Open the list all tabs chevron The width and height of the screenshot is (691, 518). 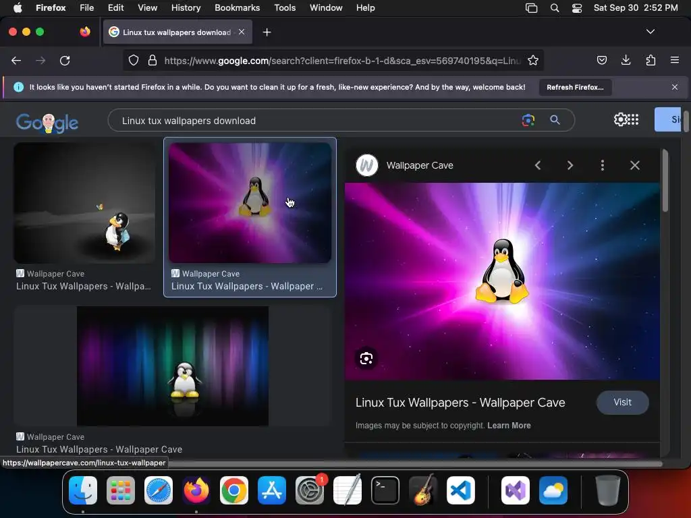coord(650,32)
